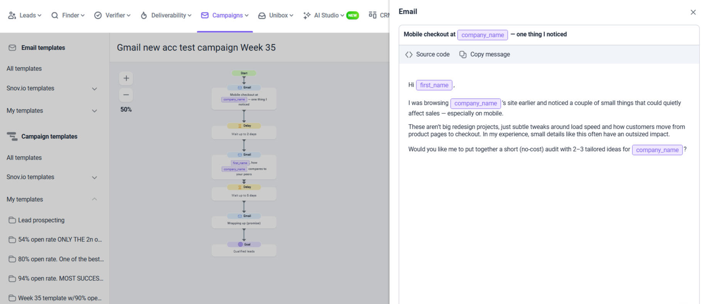Open the Unibox menu
The height and width of the screenshot is (304, 701).
point(276,15)
